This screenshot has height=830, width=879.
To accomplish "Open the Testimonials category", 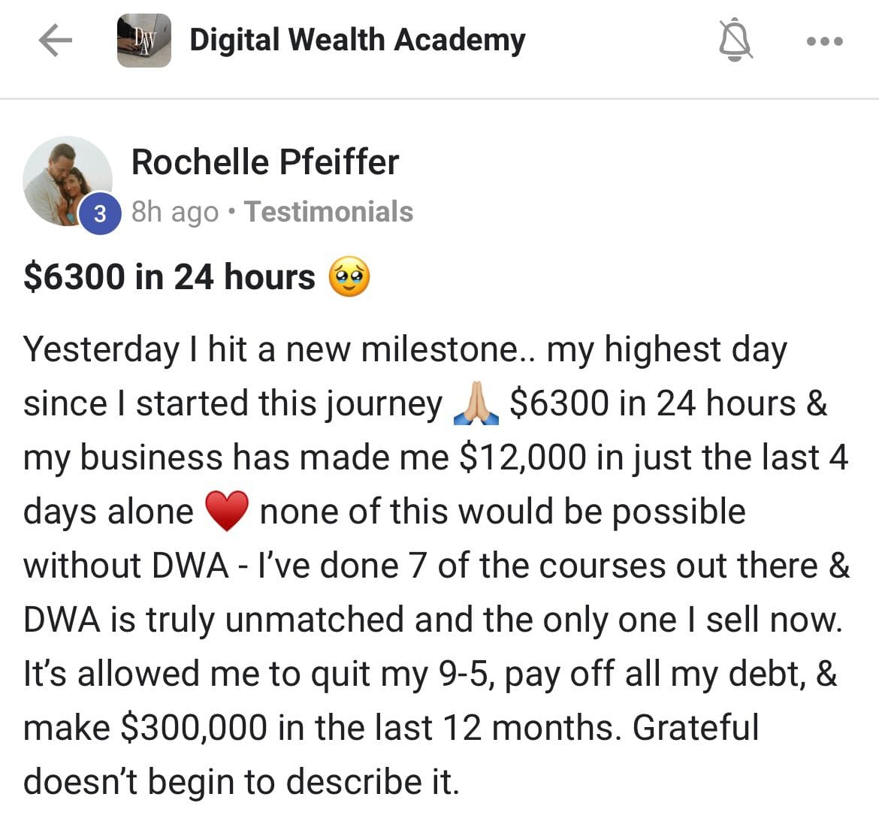I will coord(328,213).
